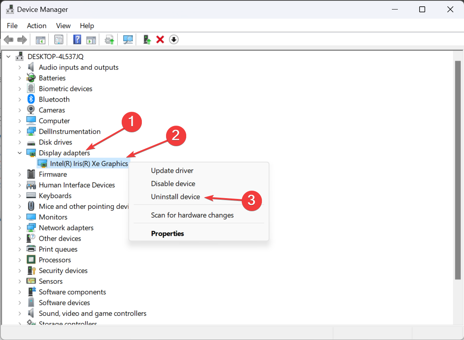Expand the Bluetooth node chevron
This screenshot has height=340, width=464.
19,99
